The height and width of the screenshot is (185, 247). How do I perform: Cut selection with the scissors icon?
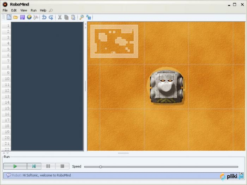[60, 17]
